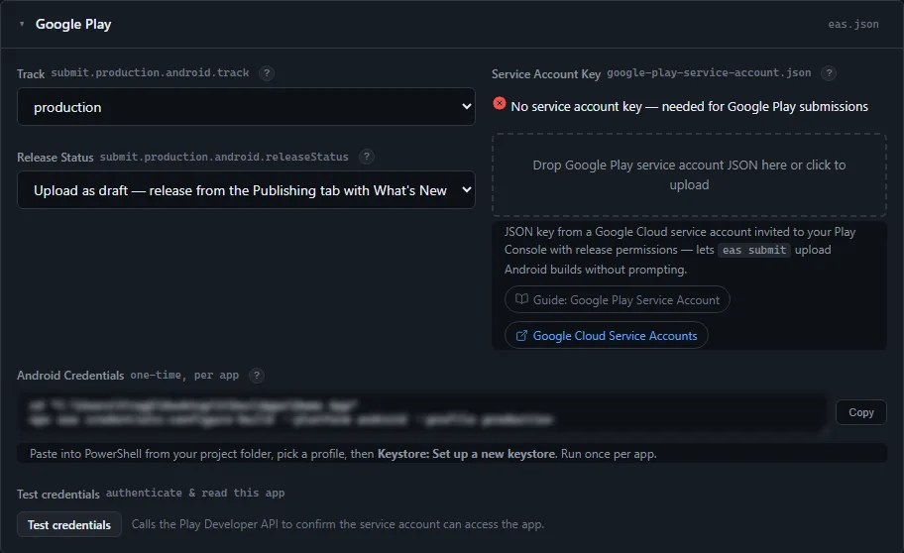The height and width of the screenshot is (553, 904).
Task: Click the Google Play section title
Action: [73, 24]
